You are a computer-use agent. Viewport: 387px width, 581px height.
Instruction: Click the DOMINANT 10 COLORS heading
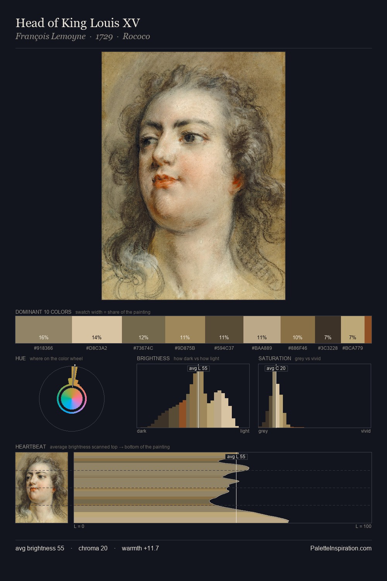pos(43,312)
